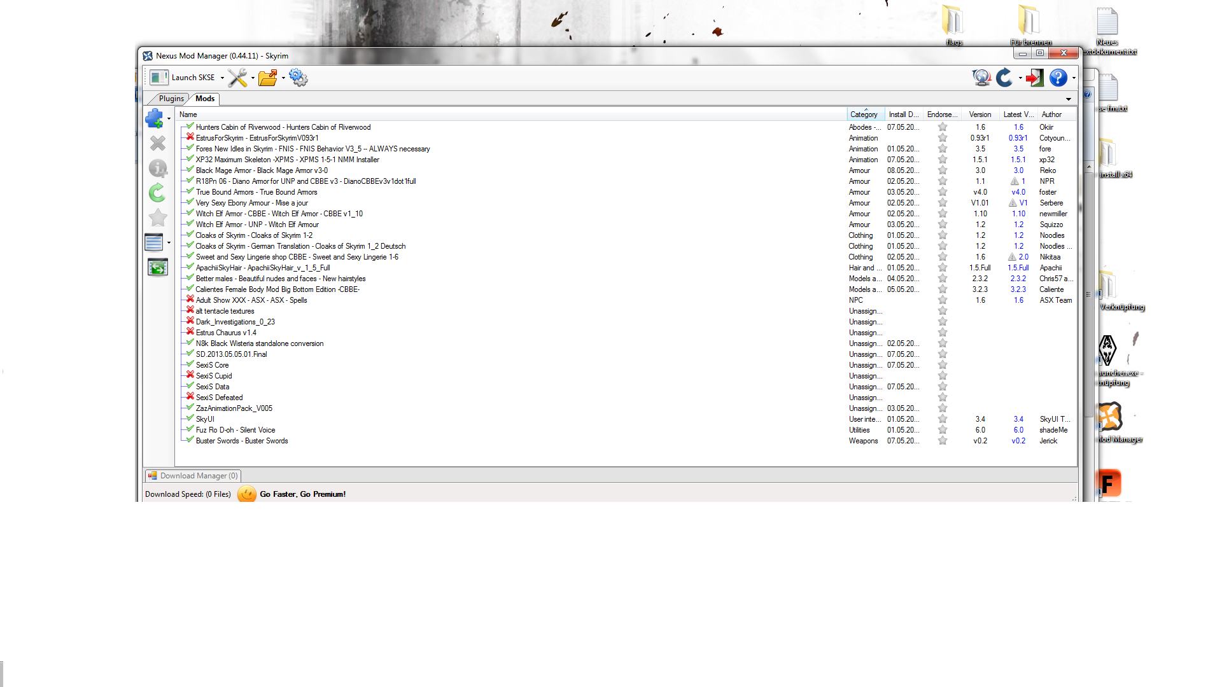
Task: Sort by the Install Date column header
Action: pos(904,114)
